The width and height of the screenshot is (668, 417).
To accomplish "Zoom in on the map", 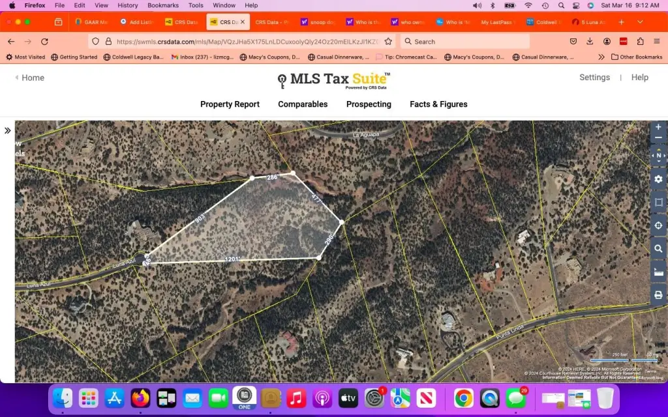I will 658,127.
